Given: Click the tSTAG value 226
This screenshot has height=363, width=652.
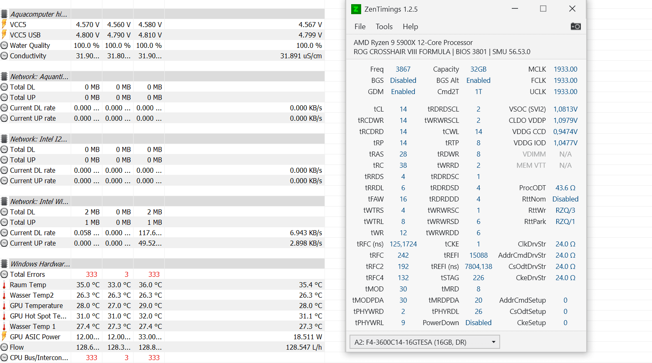Looking at the screenshot, I should coord(478,278).
